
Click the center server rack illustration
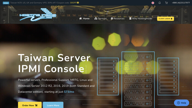(x=138, y=80)
